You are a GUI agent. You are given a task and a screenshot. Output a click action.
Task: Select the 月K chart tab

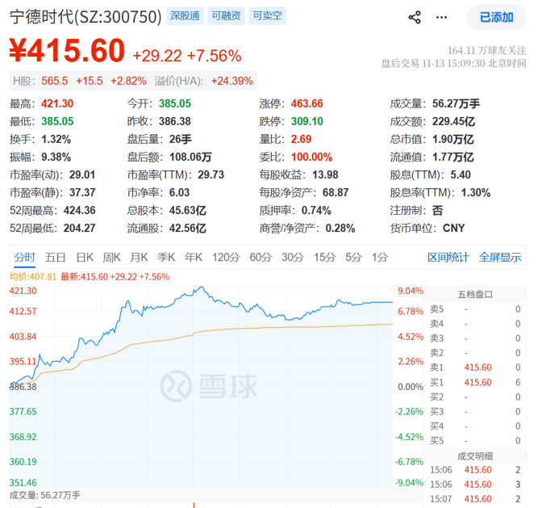coord(140,257)
